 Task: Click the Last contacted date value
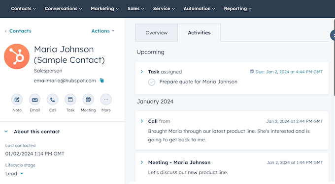(x=35, y=154)
